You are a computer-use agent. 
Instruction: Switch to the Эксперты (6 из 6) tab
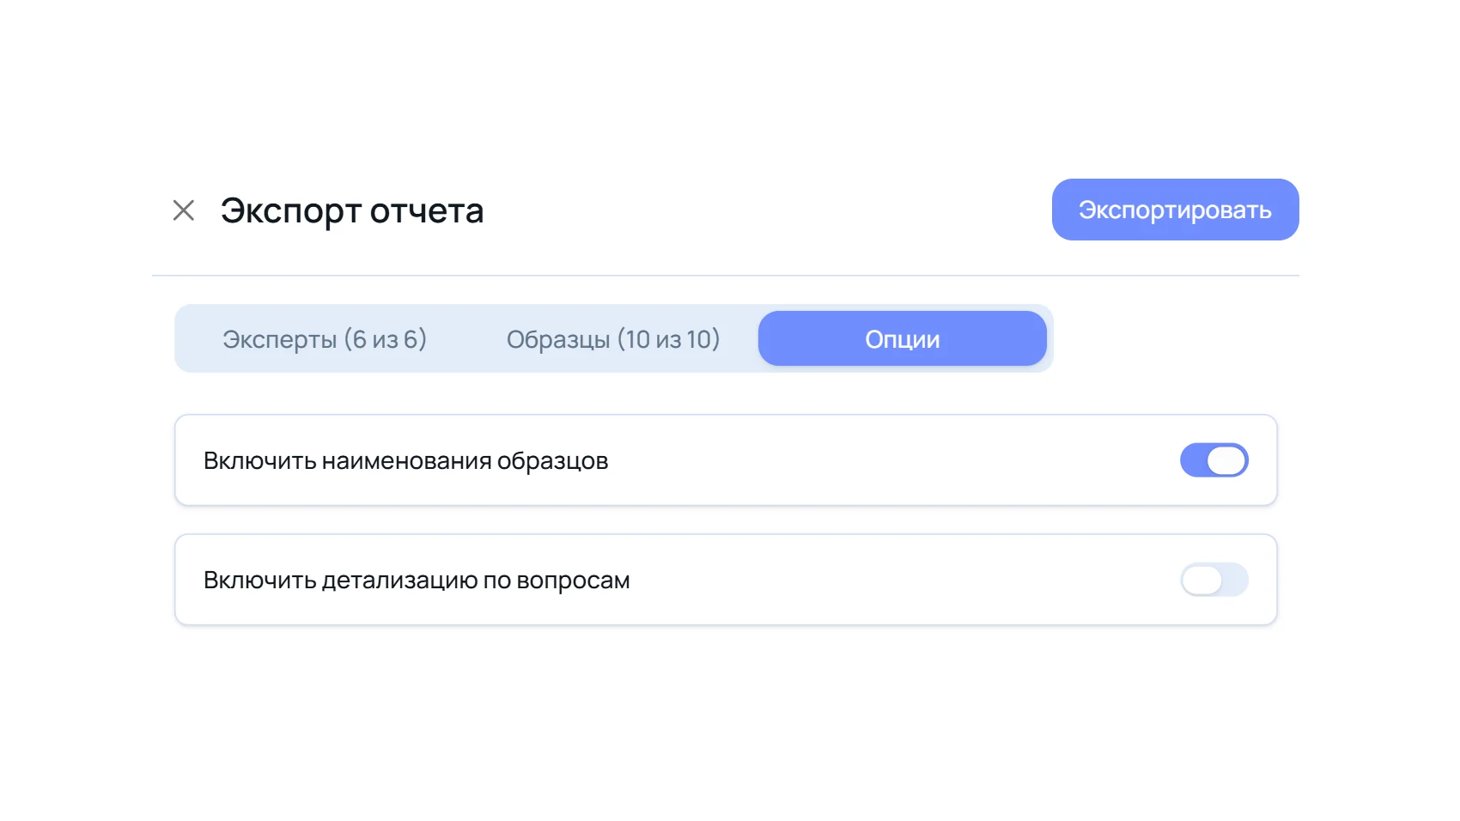[x=325, y=339]
